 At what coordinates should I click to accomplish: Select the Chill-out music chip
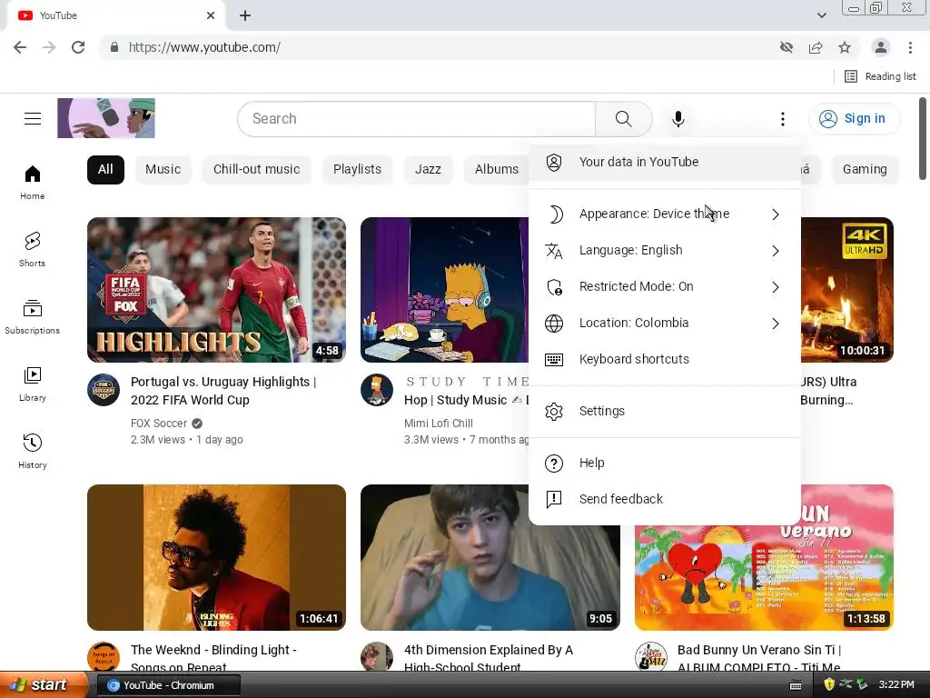tap(256, 169)
